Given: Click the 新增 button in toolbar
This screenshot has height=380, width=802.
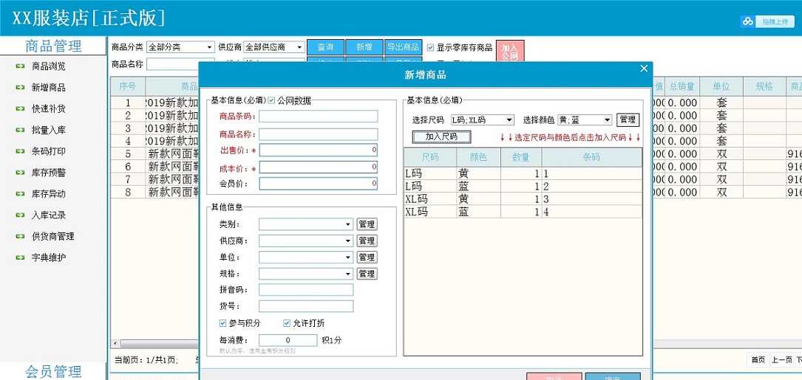Looking at the screenshot, I should pos(364,47).
